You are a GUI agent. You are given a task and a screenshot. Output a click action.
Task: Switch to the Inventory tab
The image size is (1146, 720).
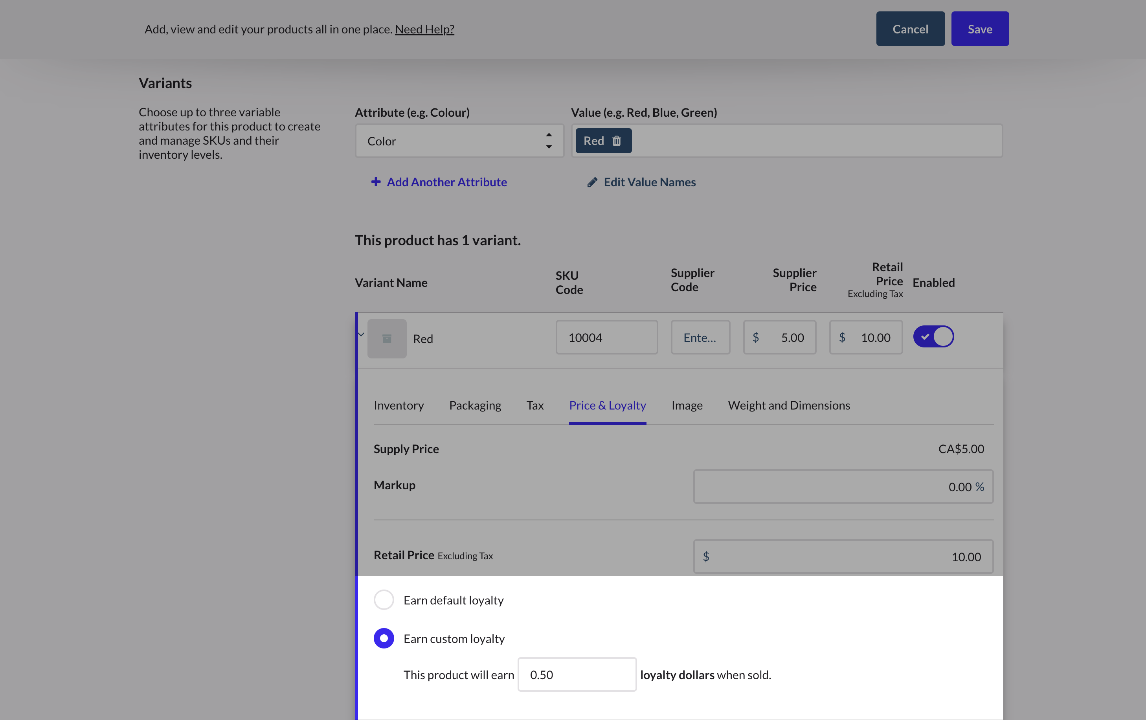point(399,406)
